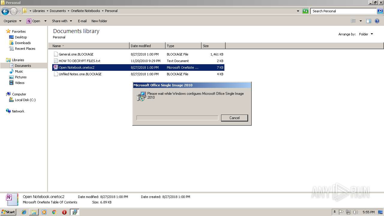This screenshot has height=216, width=384.
Task: Open the Pictures library
Action: coord(21,77)
